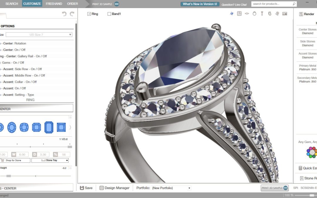Open the ORDER menu
Image resolution: width=317 pixels, height=198 pixels.
pyautogui.click(x=72, y=4)
